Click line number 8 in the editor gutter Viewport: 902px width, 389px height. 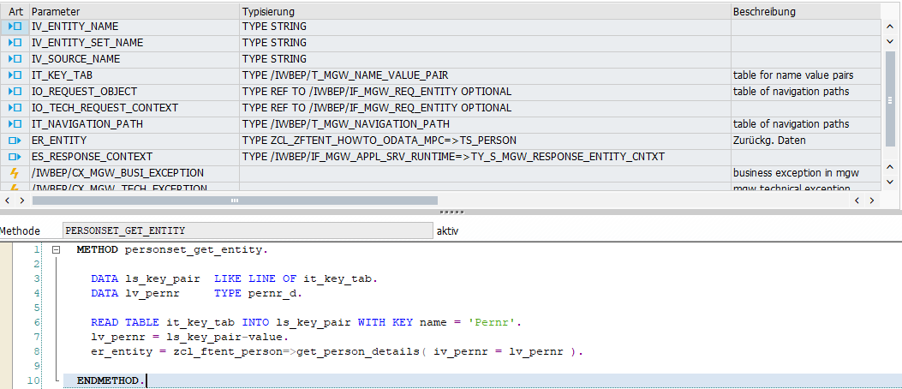37,351
